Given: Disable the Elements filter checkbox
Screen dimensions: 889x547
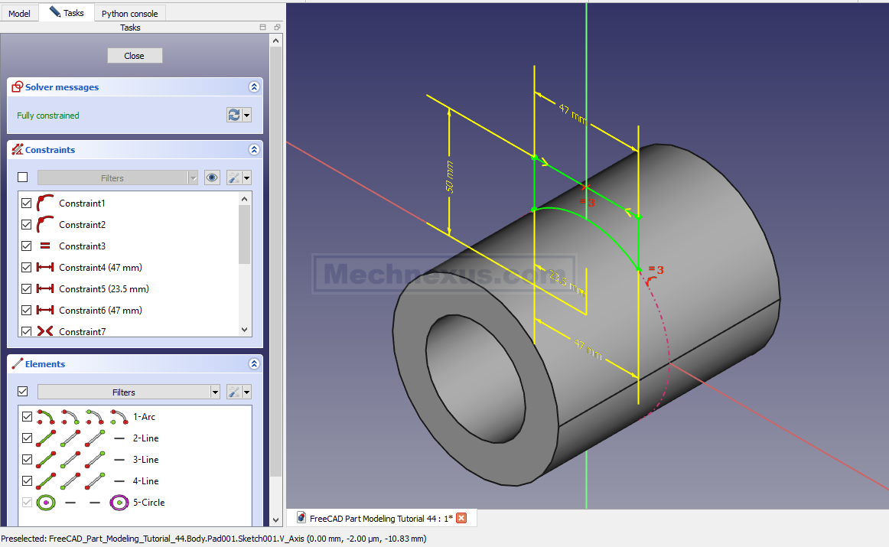Looking at the screenshot, I should coord(23,392).
